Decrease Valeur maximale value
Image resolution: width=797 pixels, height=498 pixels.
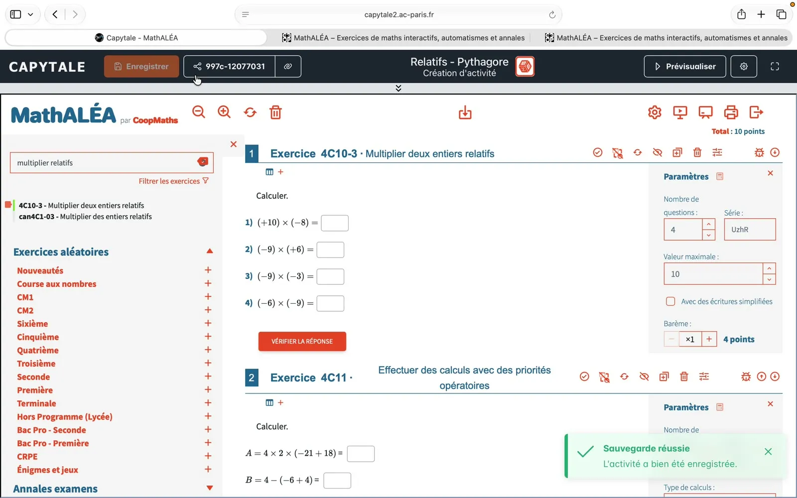click(769, 279)
